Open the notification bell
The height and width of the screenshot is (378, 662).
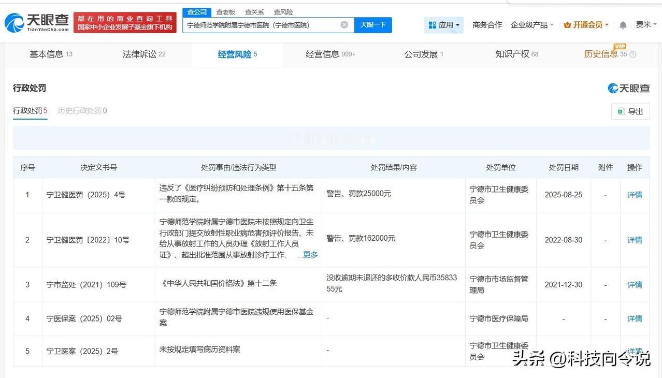[623, 25]
